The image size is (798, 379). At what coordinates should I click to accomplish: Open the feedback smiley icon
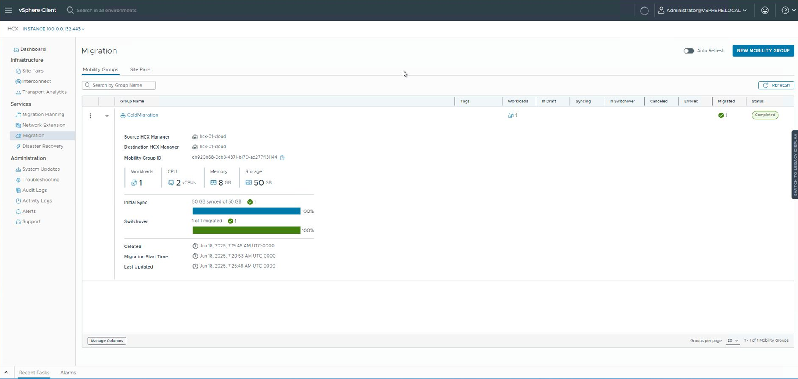pyautogui.click(x=765, y=10)
